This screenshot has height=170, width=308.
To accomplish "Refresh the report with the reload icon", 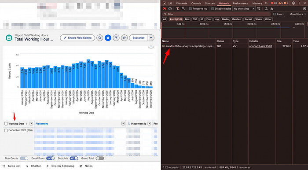I will [124, 38].
